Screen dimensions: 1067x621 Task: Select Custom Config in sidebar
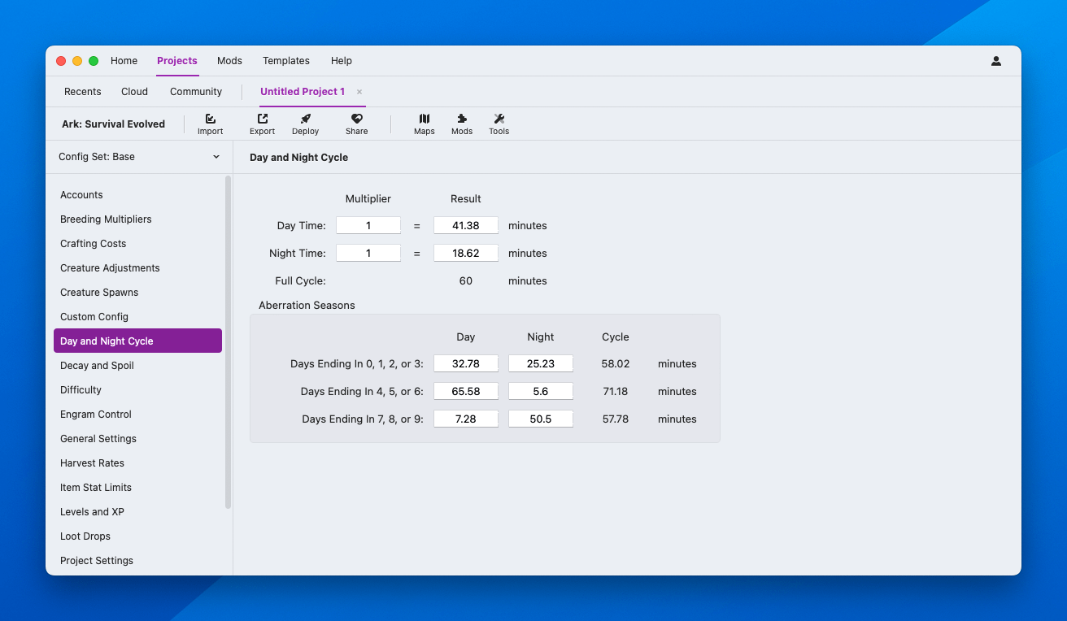point(137,317)
